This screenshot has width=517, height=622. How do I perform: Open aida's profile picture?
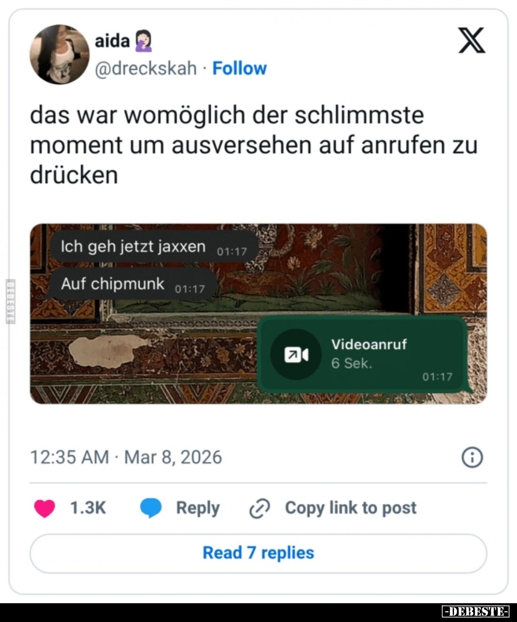[60, 54]
